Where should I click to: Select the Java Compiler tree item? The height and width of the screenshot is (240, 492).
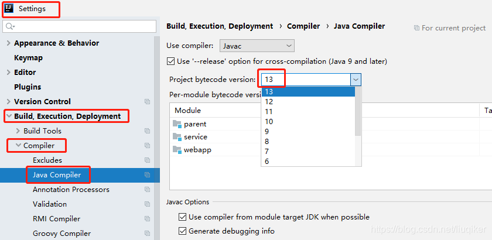click(57, 175)
